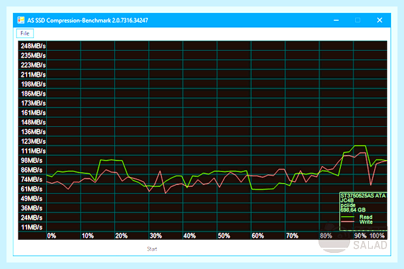This screenshot has height=269, width=404.
Task: Click the 223MB/s axis label
Action: point(33,65)
